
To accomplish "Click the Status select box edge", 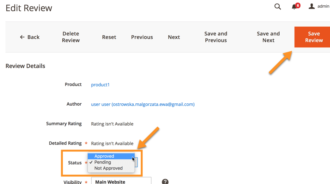I will coord(136,163).
